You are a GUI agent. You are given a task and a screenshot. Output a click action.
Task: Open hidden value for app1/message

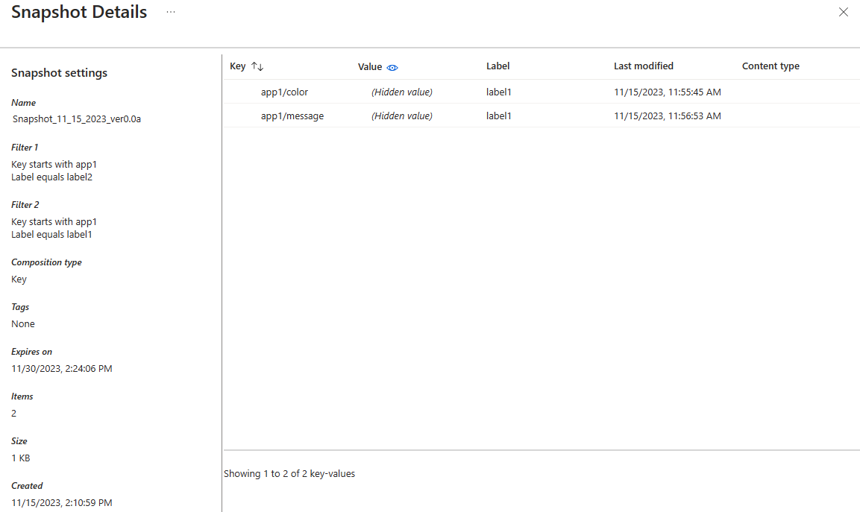[401, 116]
